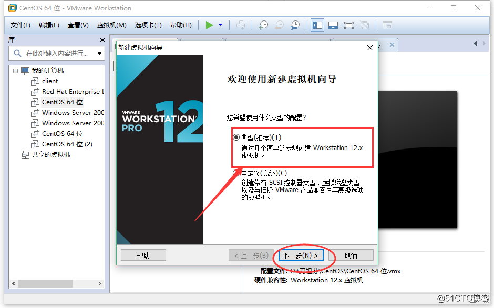Viewport: 494px width, 308px height.
Task: Click the 下一步(N) button
Action: (x=301, y=256)
